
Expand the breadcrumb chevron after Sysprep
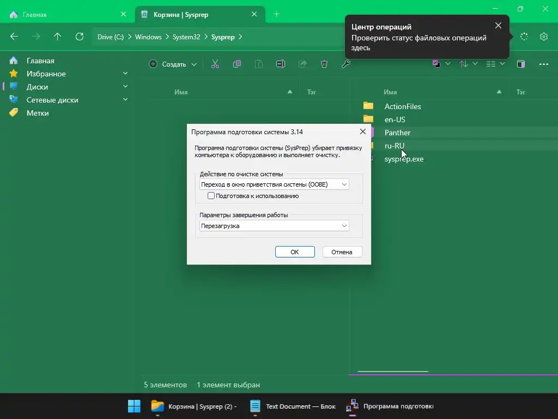240,37
